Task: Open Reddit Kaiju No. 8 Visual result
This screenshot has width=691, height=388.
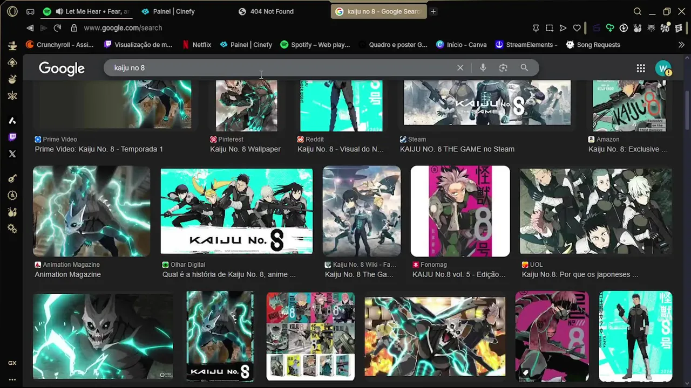Action: (341, 149)
